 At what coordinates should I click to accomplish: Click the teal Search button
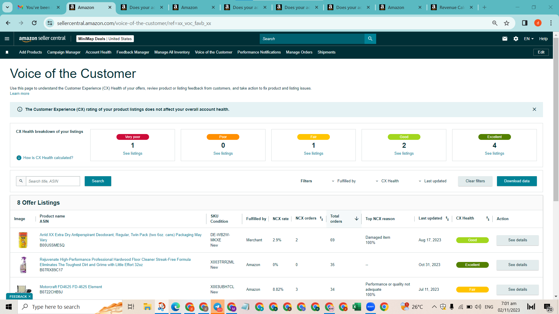(x=98, y=181)
